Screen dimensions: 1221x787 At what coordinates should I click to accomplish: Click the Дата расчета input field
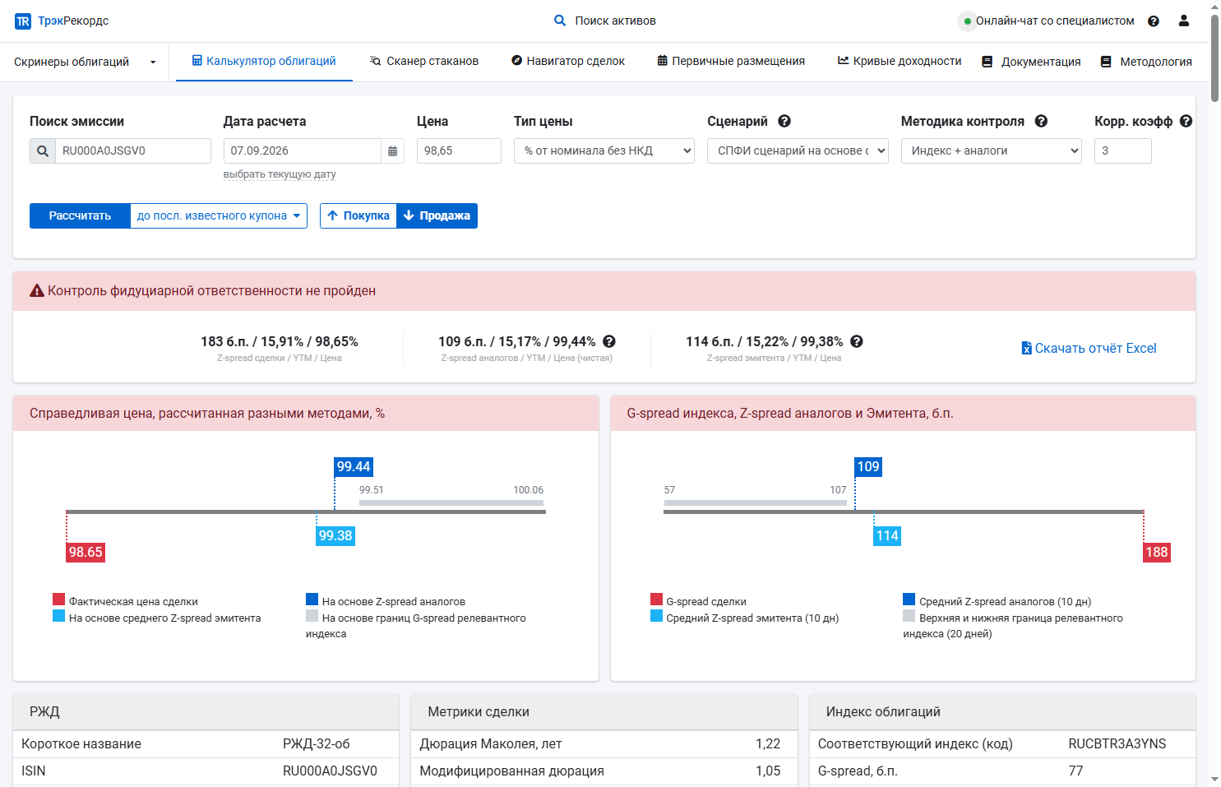(x=303, y=151)
